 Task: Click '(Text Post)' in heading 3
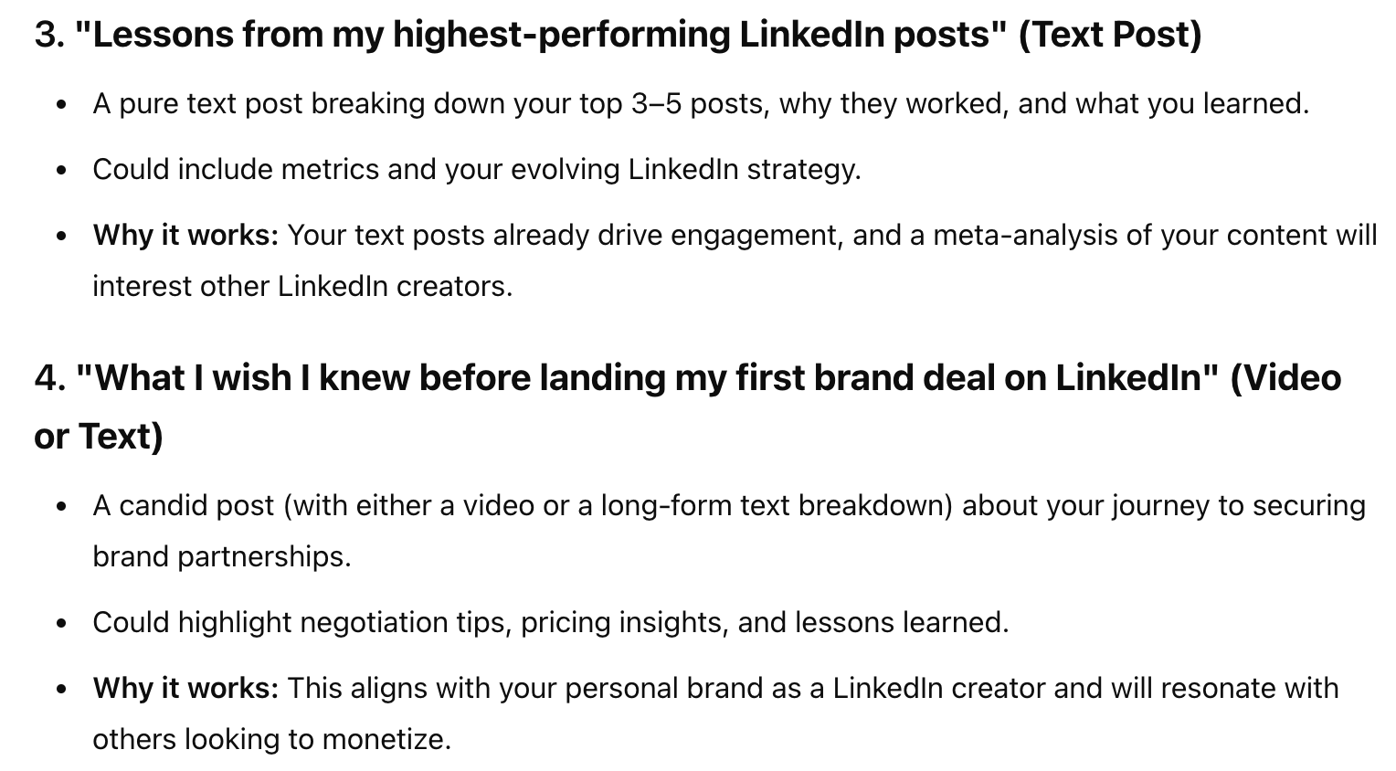pos(1109,35)
